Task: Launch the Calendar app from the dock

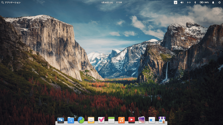Action: click(111, 120)
